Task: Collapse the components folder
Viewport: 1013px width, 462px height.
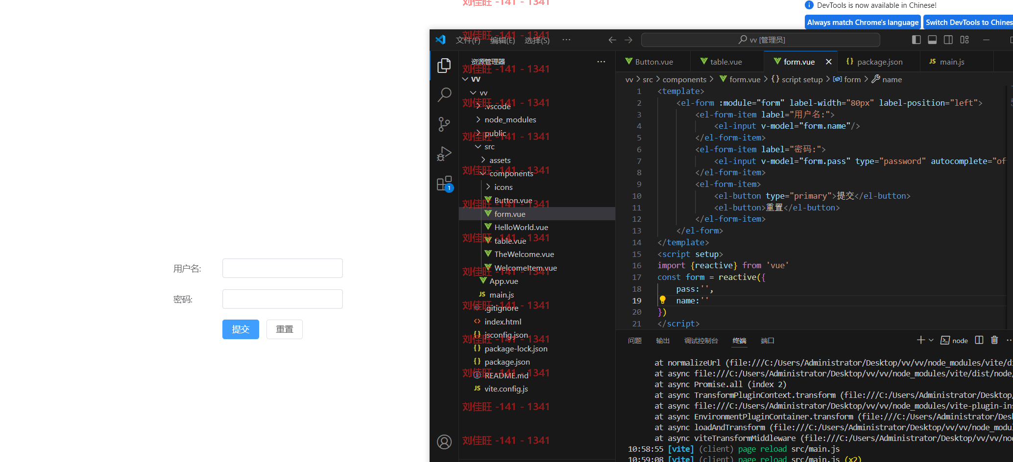Action: tap(537, 173)
